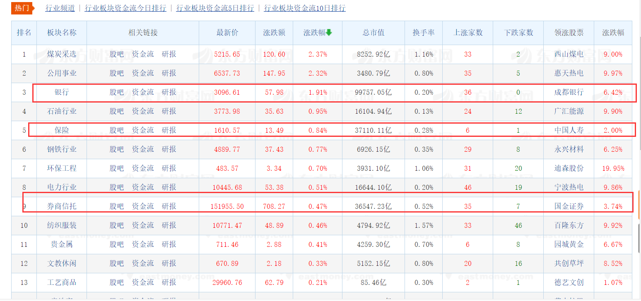
Task: Click leading stock 西山煤电
Action: pyautogui.click(x=569, y=54)
